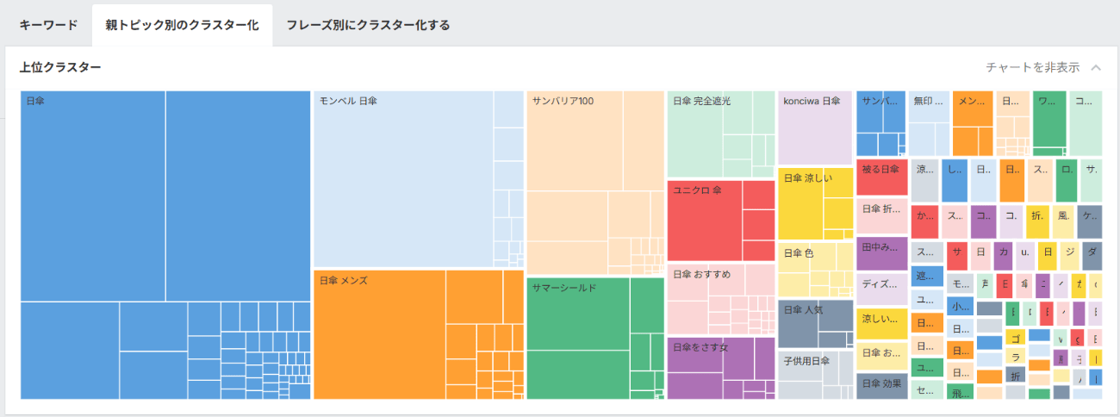Click the konciwa 日傘 cluster tile
The width and height of the screenshot is (1120, 417).
pos(815,128)
